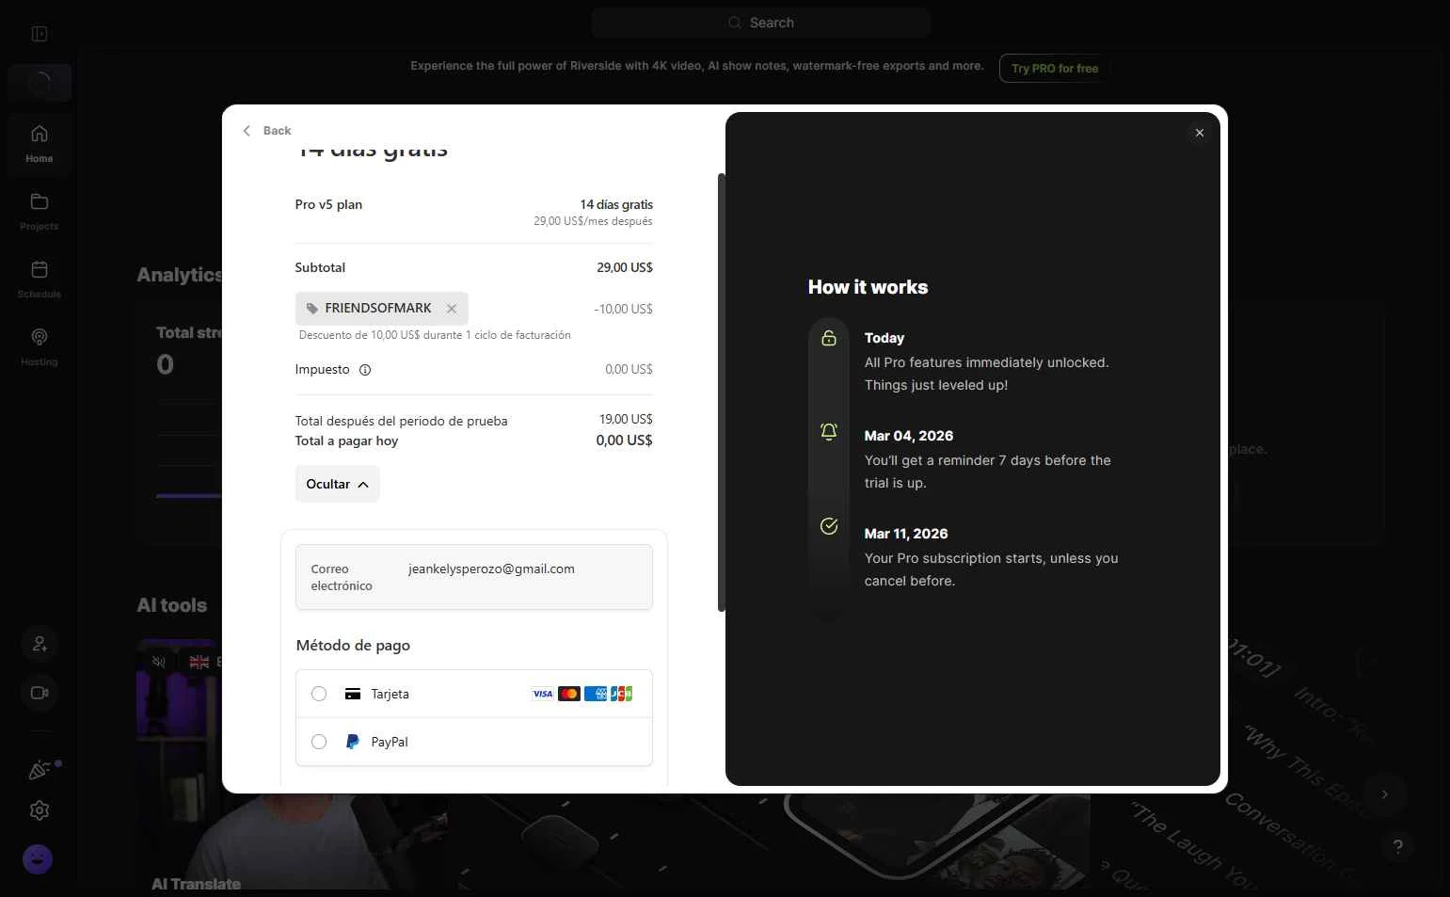Screen dimensions: 1450x897
Task: Collapse order details with Ocultar
Action: tap(337, 484)
